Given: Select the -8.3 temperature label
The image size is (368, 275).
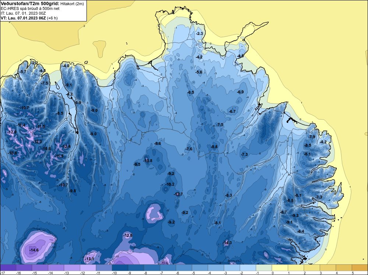Looking at the screenshot, I should click(229, 195).
